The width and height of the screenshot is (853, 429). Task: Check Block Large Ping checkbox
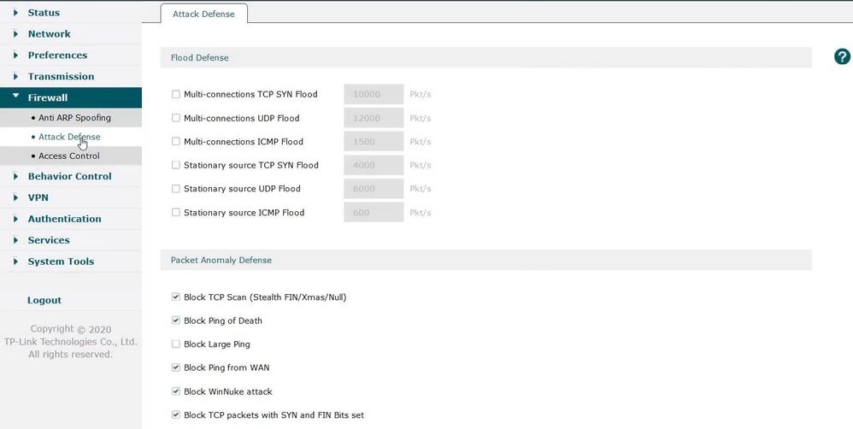[x=176, y=344]
